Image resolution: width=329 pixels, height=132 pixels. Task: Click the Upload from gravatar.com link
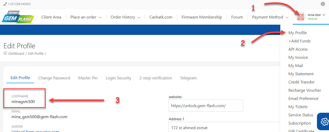click(x=35, y=131)
